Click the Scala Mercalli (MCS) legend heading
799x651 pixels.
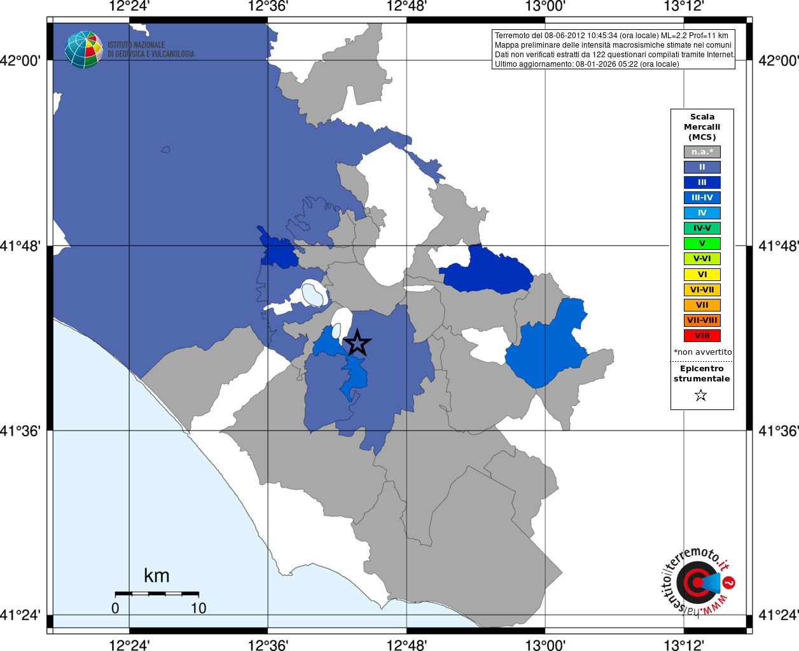coord(702,127)
